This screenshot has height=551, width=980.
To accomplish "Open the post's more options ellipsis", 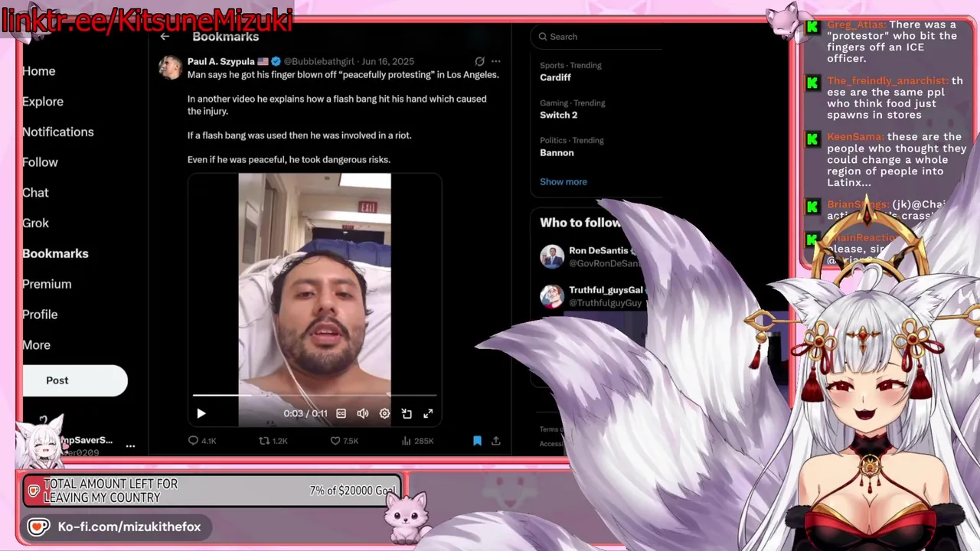I will tap(496, 61).
